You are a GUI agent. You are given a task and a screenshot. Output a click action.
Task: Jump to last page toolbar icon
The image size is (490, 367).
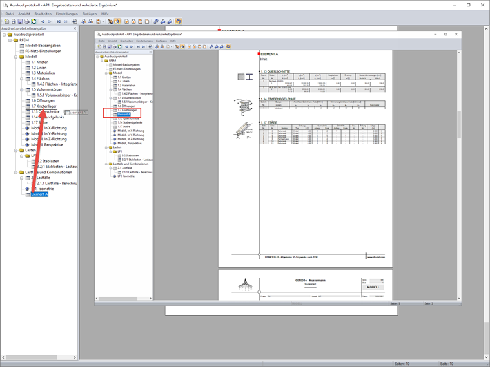(65, 21)
